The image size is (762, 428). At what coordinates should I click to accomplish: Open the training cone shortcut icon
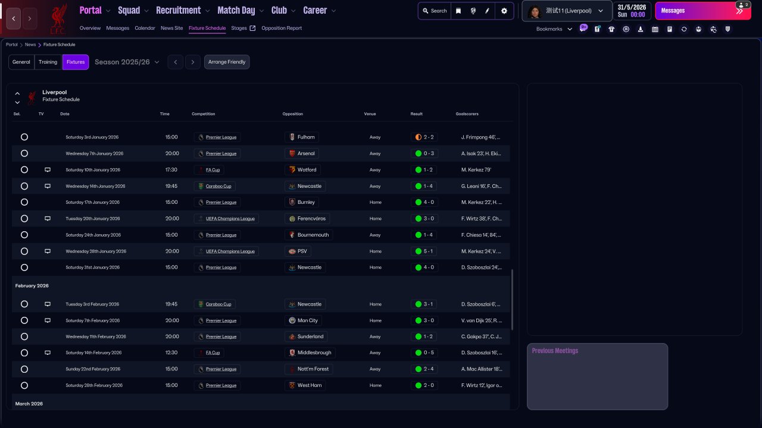click(641, 29)
